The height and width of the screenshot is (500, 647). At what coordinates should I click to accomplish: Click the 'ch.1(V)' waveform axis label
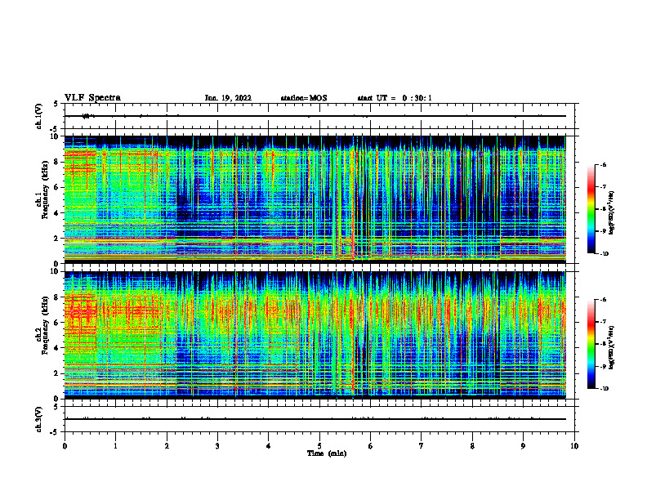(39, 116)
